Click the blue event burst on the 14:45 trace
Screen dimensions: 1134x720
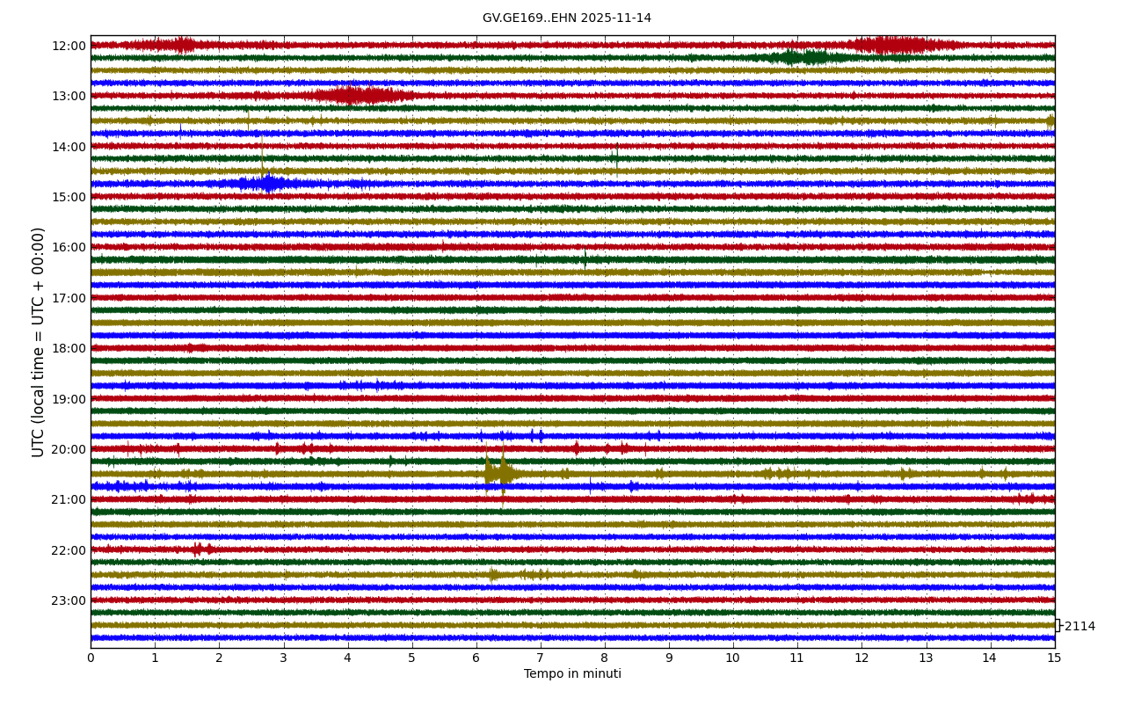pos(268,184)
